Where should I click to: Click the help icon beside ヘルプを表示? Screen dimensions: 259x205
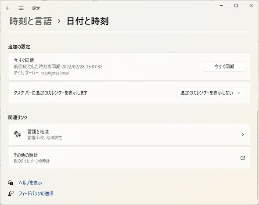click(x=11, y=183)
